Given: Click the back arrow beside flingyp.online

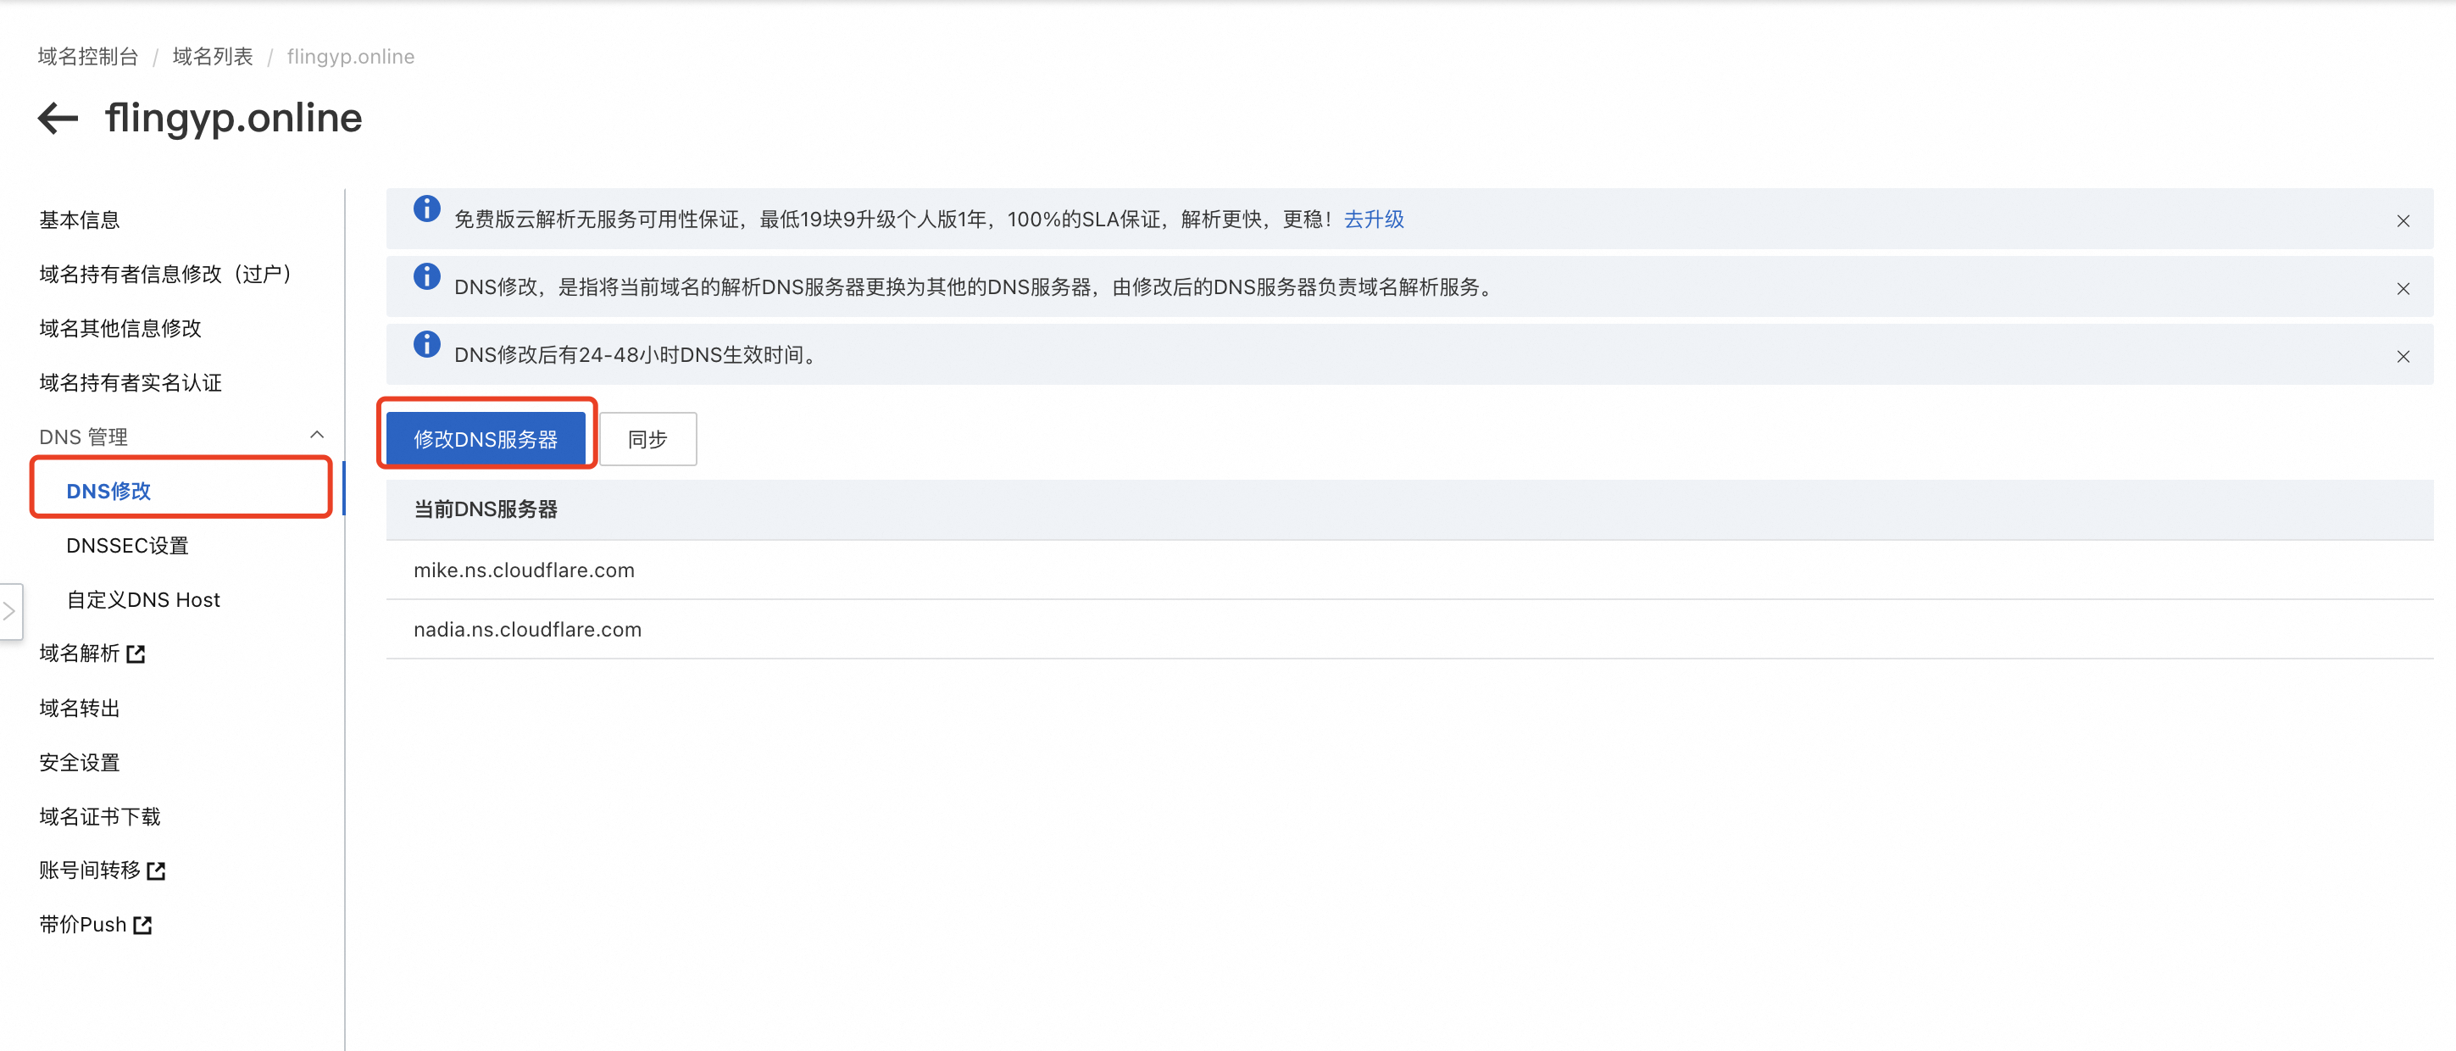Looking at the screenshot, I should coord(58,119).
